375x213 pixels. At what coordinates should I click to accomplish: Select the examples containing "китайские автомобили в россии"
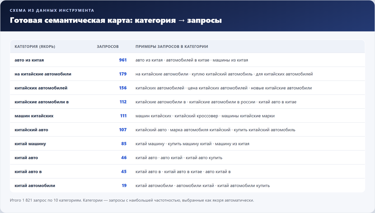pos(216,102)
